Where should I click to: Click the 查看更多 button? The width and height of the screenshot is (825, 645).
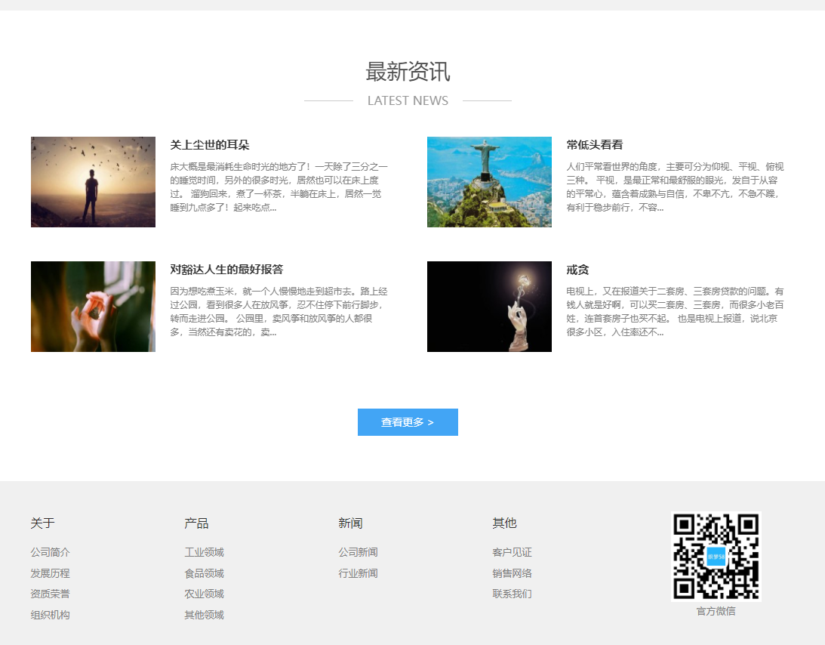coord(408,422)
